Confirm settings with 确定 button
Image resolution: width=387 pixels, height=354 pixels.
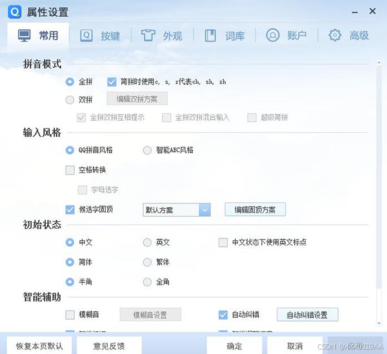[234, 346]
